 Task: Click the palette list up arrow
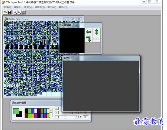point(51,111)
